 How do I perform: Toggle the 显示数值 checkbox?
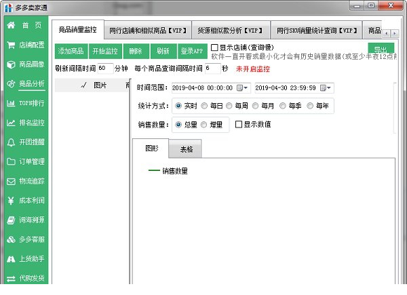pyautogui.click(x=238, y=124)
